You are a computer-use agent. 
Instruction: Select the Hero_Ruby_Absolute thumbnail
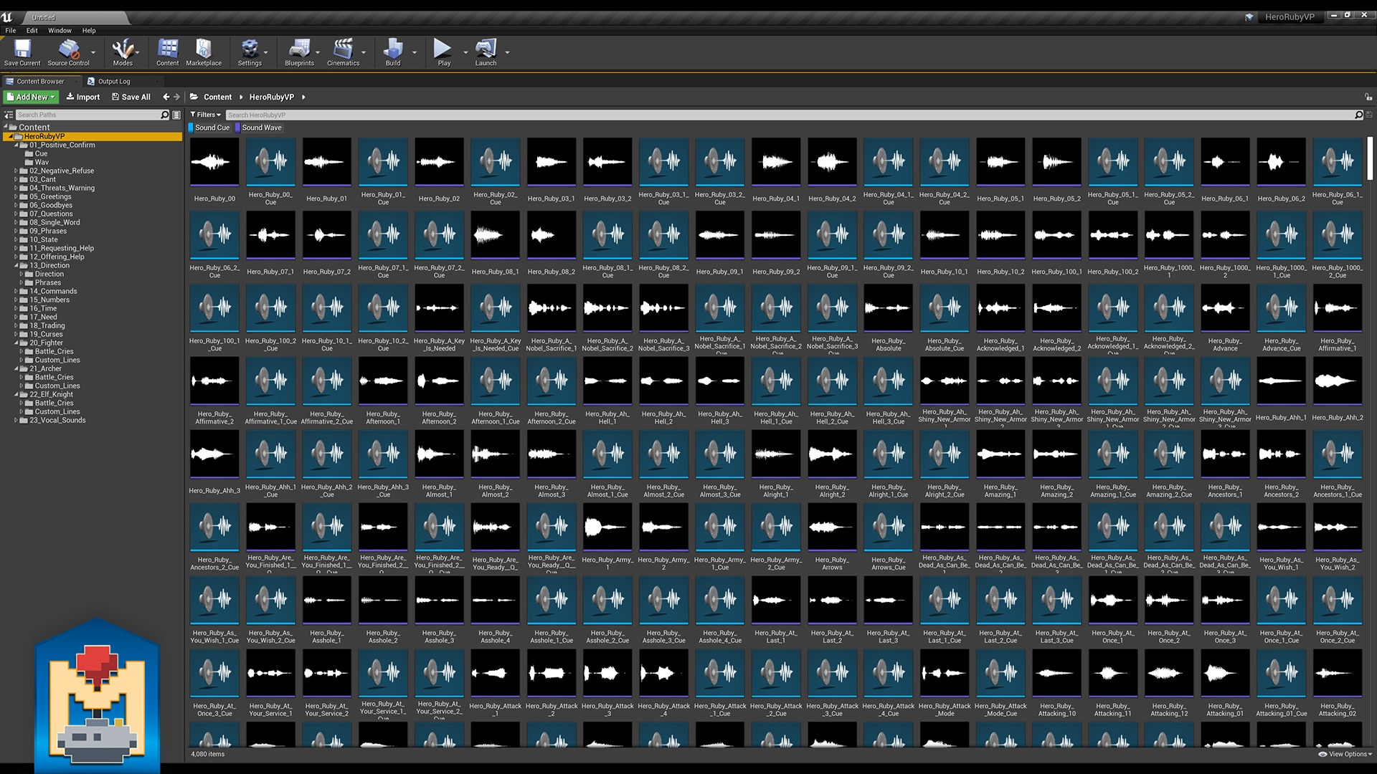888,308
